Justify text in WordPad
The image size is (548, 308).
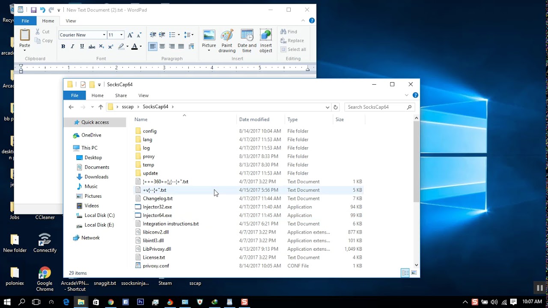click(x=181, y=47)
